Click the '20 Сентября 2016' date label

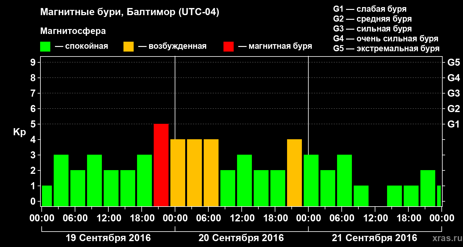click(241, 238)
